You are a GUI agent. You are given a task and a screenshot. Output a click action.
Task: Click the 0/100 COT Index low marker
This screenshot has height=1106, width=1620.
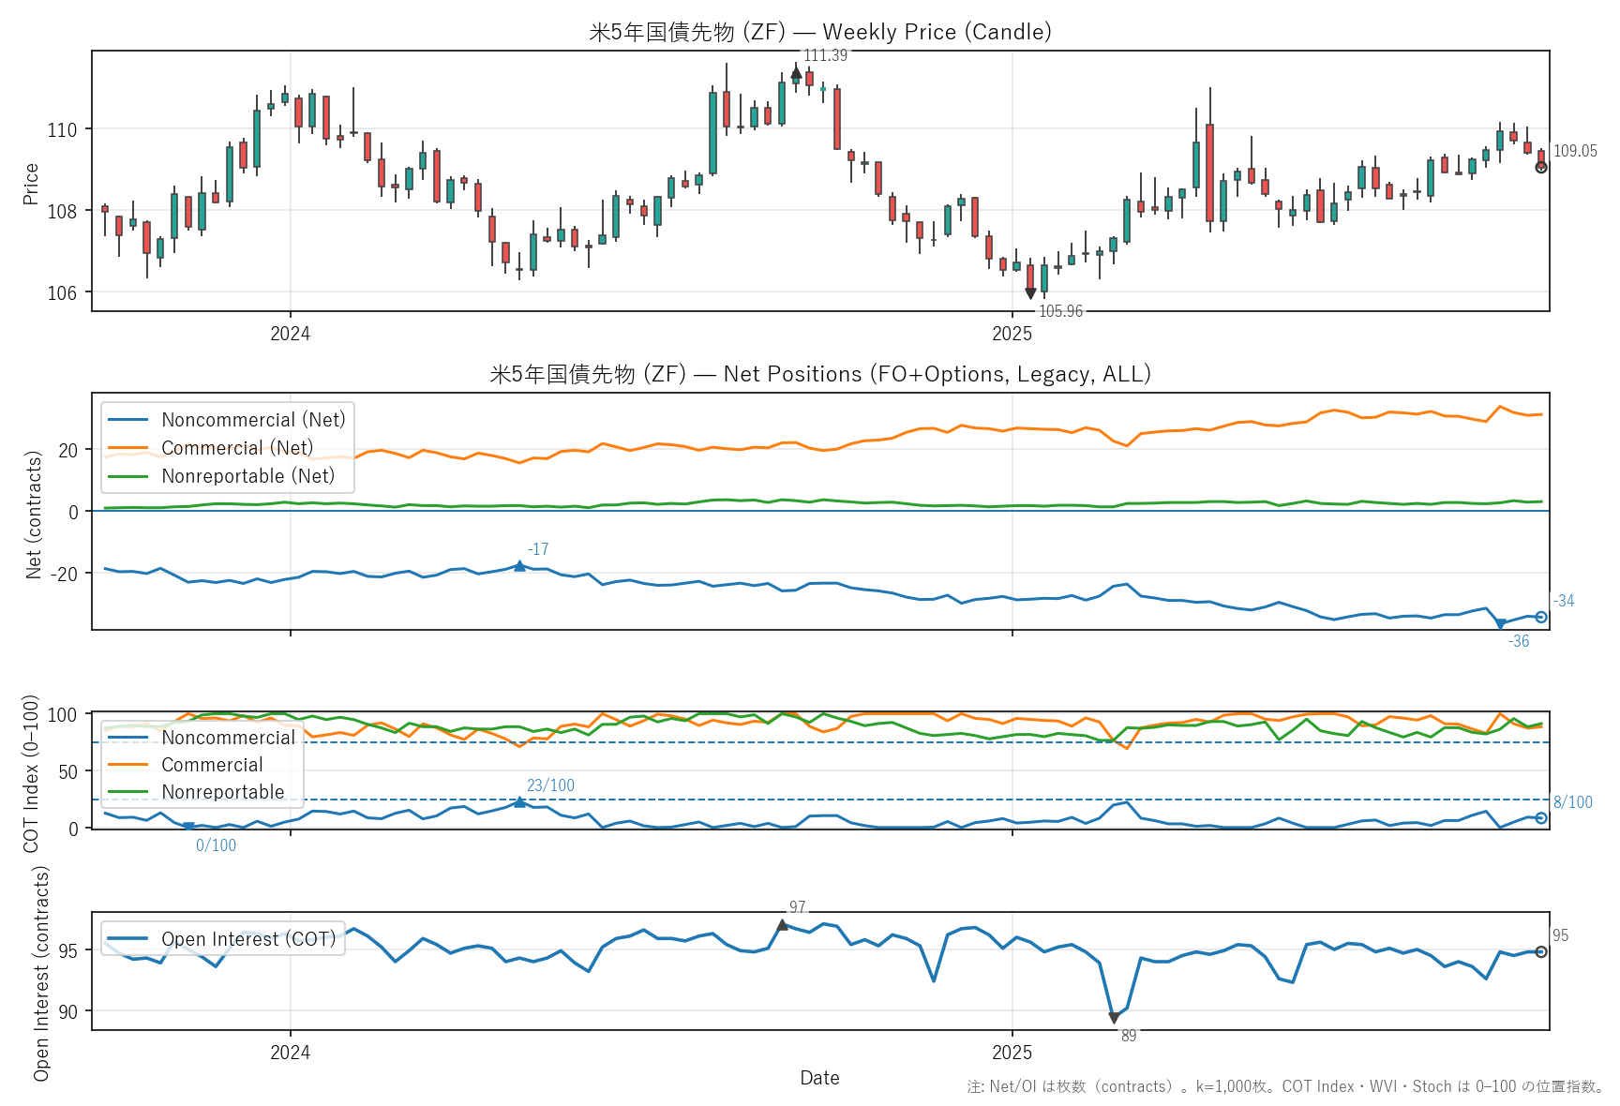[x=188, y=827]
